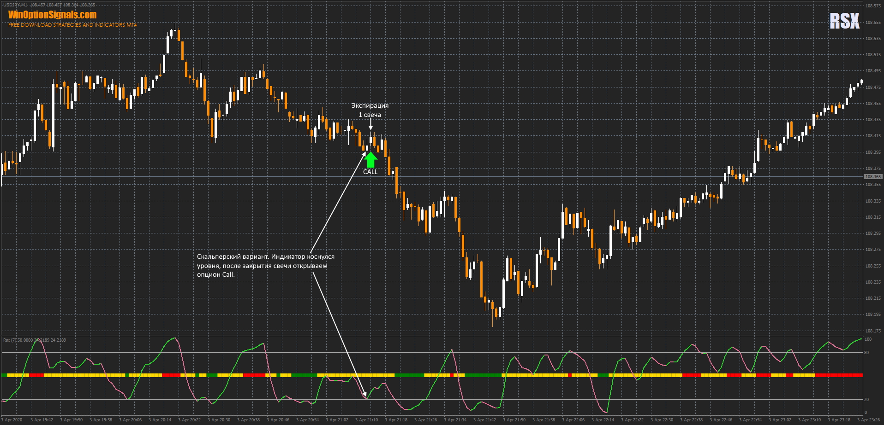Click the Скальперский вариант text annotation
884x425 pixels.
265,265
